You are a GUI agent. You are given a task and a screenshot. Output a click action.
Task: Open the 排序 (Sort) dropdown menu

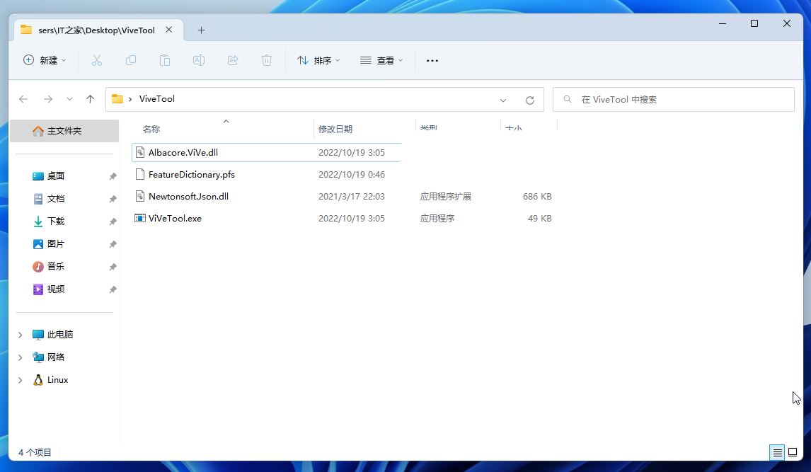318,61
